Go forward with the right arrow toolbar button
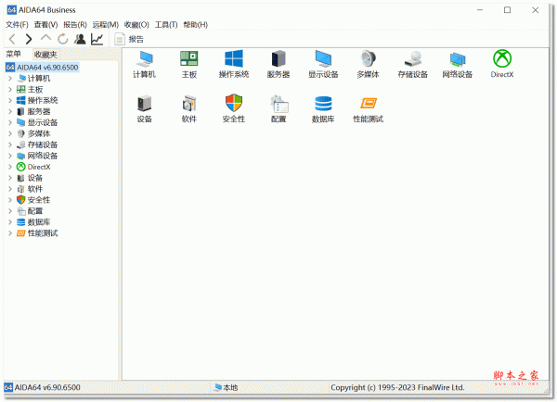Viewport: 557px width, 402px height. click(29, 39)
